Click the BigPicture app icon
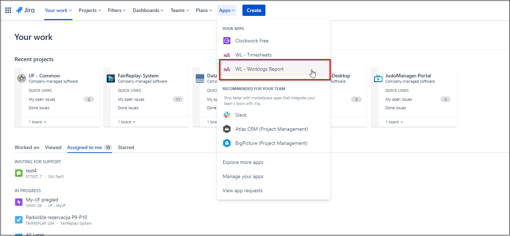The image size is (510, 236). point(227,143)
